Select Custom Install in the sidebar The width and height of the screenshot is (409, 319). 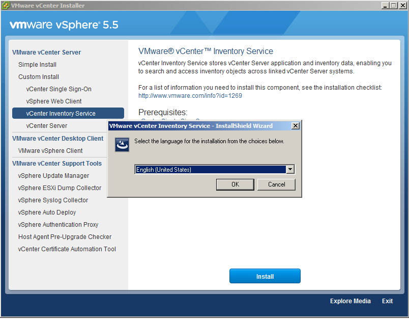pyautogui.click(x=39, y=77)
